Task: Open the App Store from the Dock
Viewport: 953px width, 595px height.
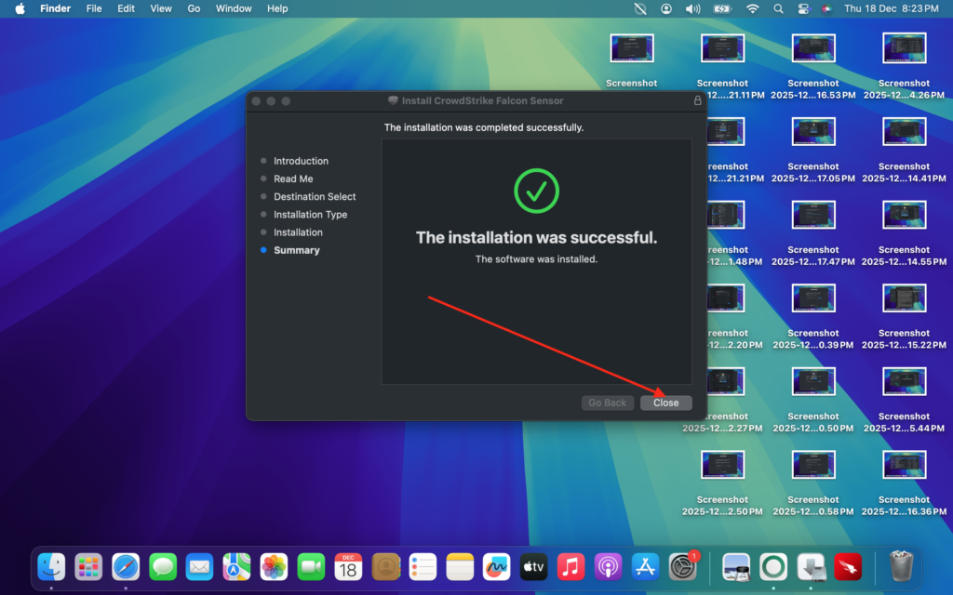Action: click(x=645, y=567)
